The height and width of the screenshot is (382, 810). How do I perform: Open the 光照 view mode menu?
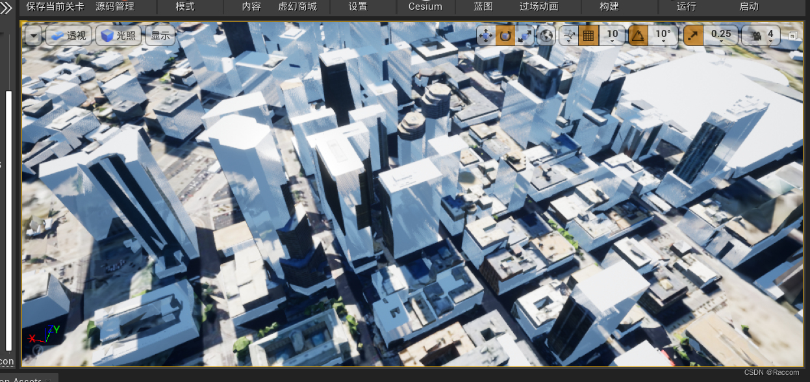[118, 36]
